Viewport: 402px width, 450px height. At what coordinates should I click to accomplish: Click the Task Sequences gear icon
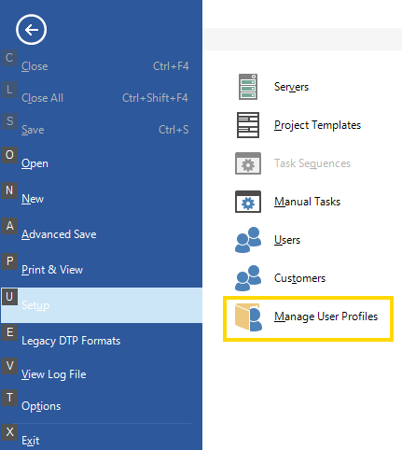tap(248, 163)
